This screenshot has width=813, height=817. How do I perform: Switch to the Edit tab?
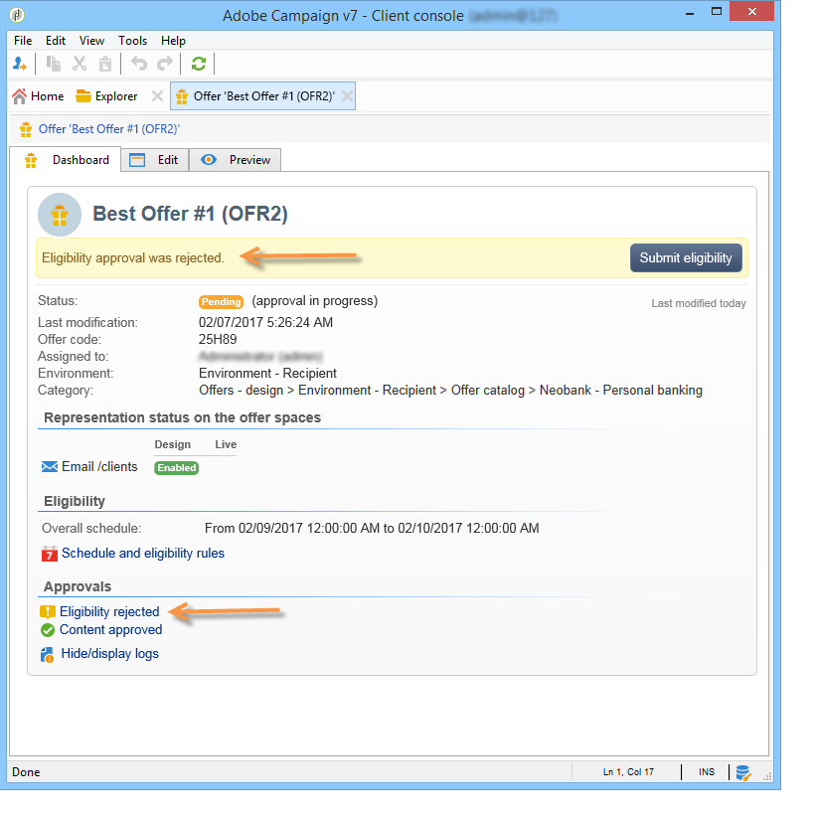click(155, 160)
